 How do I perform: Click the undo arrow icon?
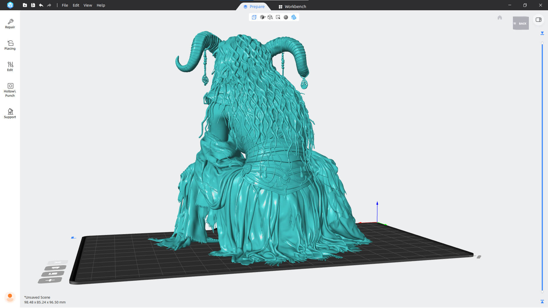[41, 5]
